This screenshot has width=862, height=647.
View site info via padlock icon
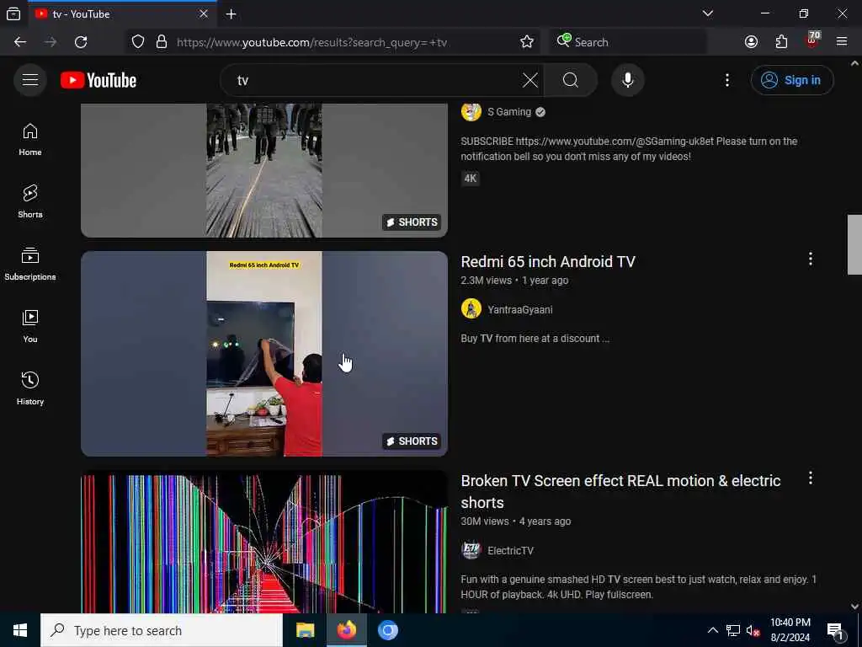[x=162, y=42]
